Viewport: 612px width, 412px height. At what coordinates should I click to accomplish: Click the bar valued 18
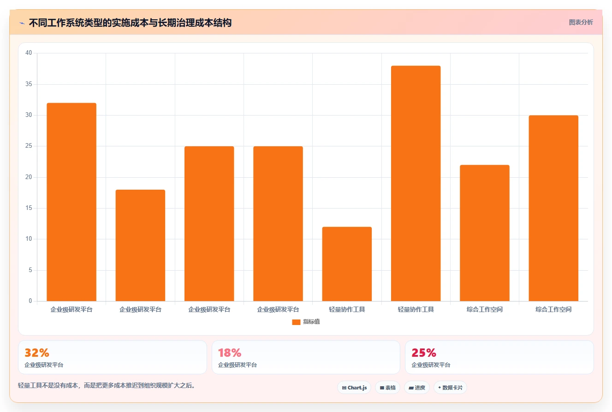coord(140,245)
